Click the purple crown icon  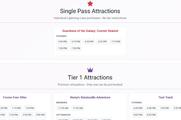[x=90, y=70]
